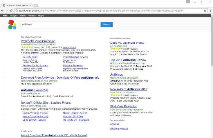Open Up to $60 Off - Deluxe
213x138 pixels.
click(34, 120)
